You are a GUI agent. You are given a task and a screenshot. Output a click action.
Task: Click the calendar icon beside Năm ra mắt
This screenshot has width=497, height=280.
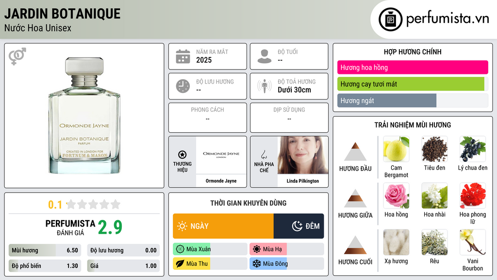pos(183,56)
